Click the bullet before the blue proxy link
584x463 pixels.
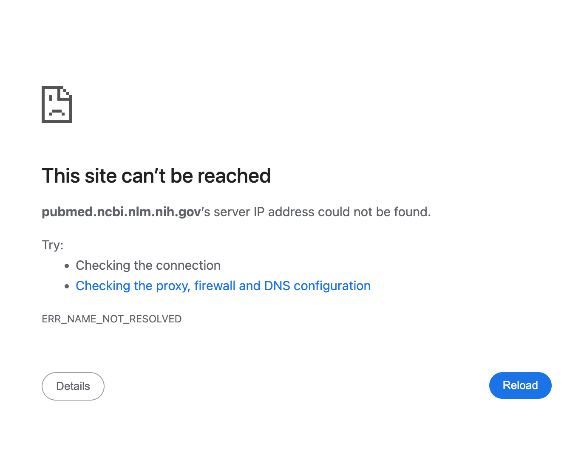(67, 287)
